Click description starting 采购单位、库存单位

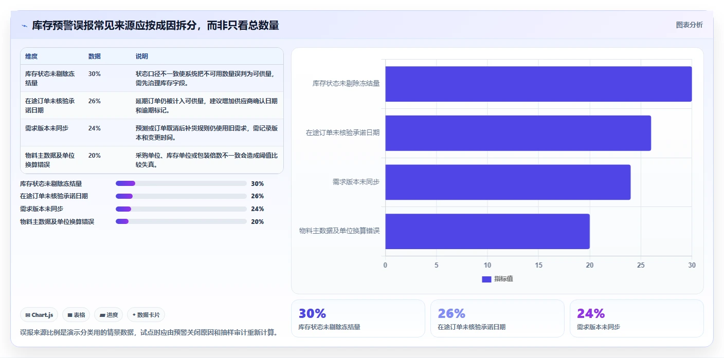pyautogui.click(x=207, y=160)
